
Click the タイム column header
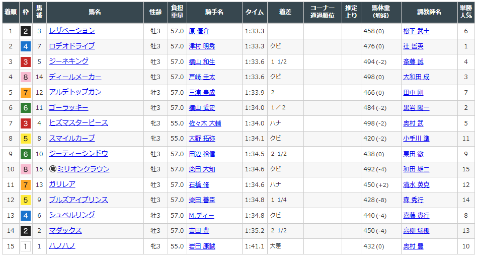[x=254, y=12]
